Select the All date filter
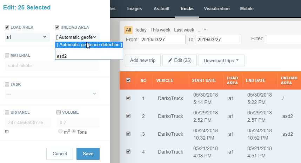This screenshot has height=163, width=301. [x=128, y=30]
